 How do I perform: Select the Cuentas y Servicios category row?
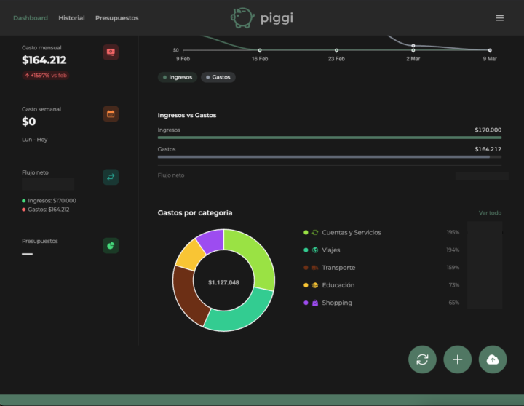(x=352, y=233)
